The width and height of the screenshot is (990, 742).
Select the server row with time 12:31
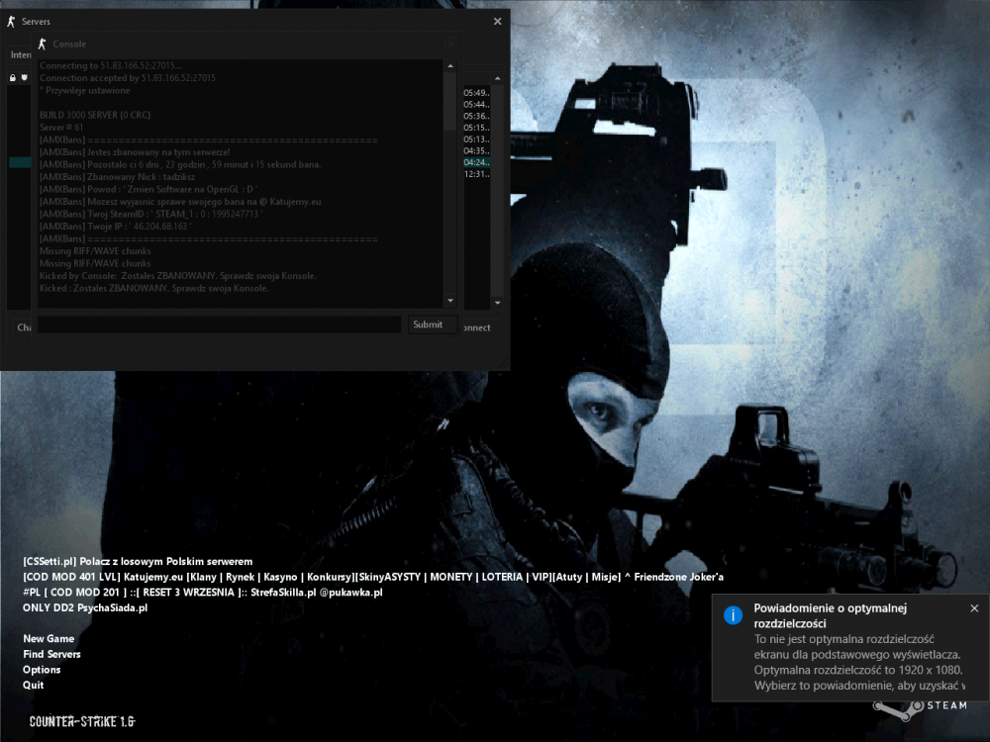[x=476, y=174]
